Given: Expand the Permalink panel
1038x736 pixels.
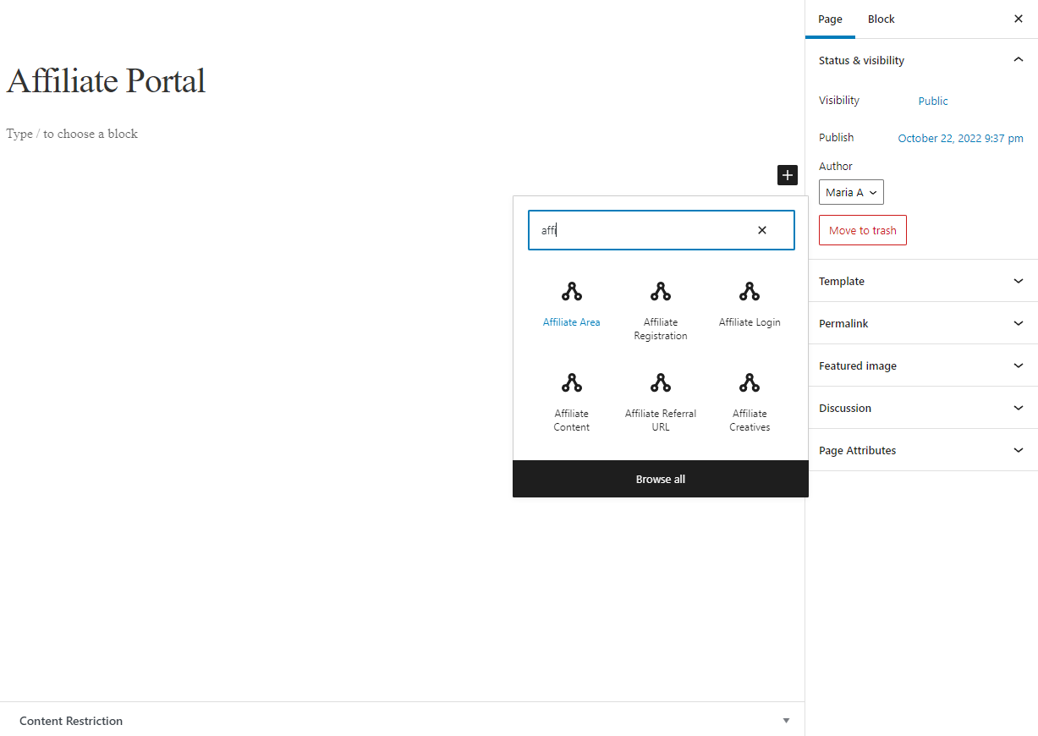Looking at the screenshot, I should pyautogui.click(x=921, y=323).
